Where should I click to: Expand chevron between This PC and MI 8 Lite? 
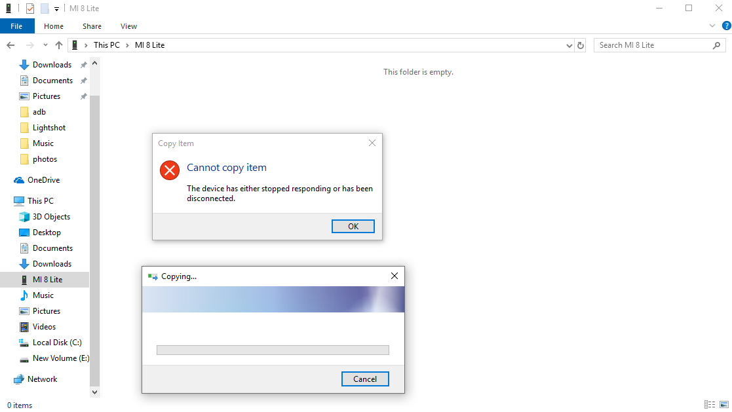click(127, 45)
